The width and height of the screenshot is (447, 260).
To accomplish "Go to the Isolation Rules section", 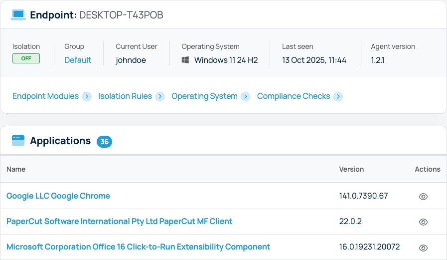I will pyautogui.click(x=125, y=96).
